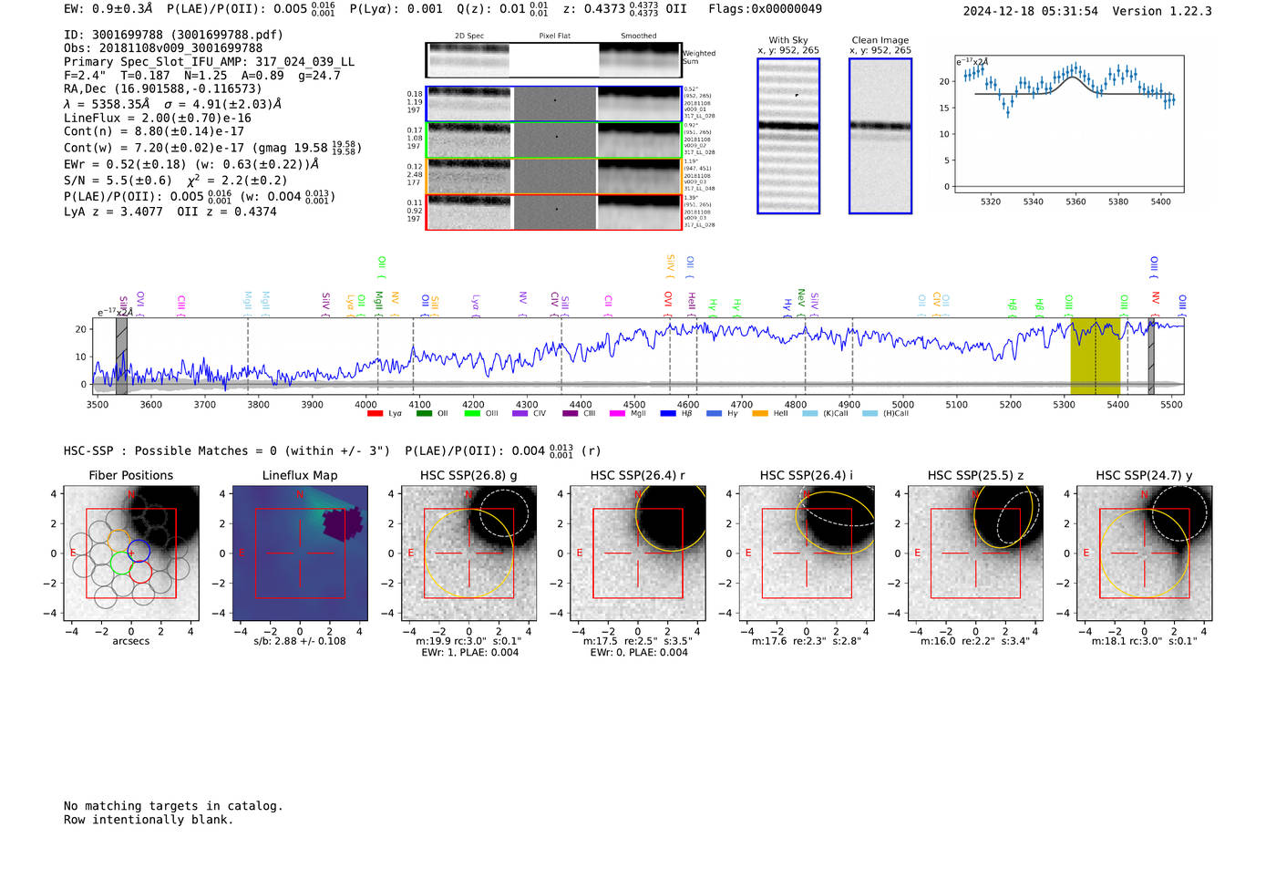Viewport: 1276px width, 869px height.
Task: Select the green-bordered fiber 2D spectrum row
Action: (x=553, y=140)
